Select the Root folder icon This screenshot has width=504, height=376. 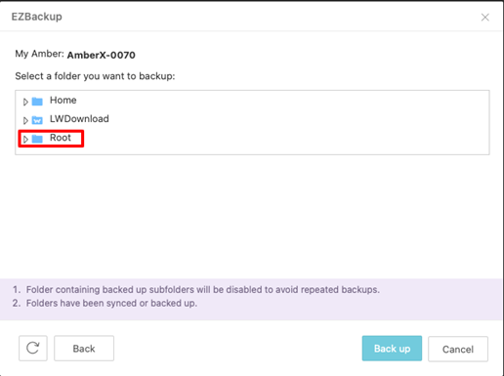point(37,139)
